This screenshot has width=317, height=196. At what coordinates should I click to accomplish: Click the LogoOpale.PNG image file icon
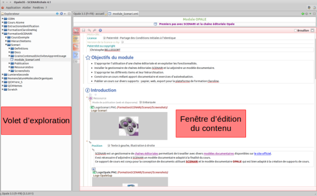(94, 172)
